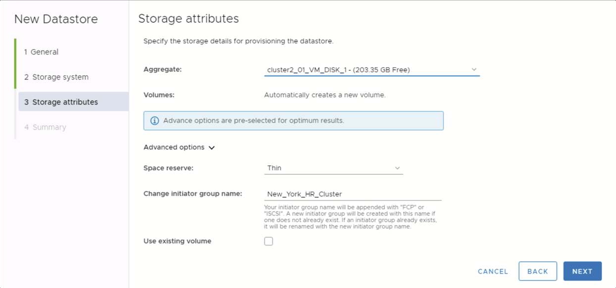This screenshot has height=288, width=616.
Task: Click the initiator group name text field
Action: pos(353,194)
